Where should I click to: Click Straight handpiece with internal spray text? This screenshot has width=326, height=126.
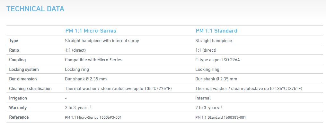(102, 41)
